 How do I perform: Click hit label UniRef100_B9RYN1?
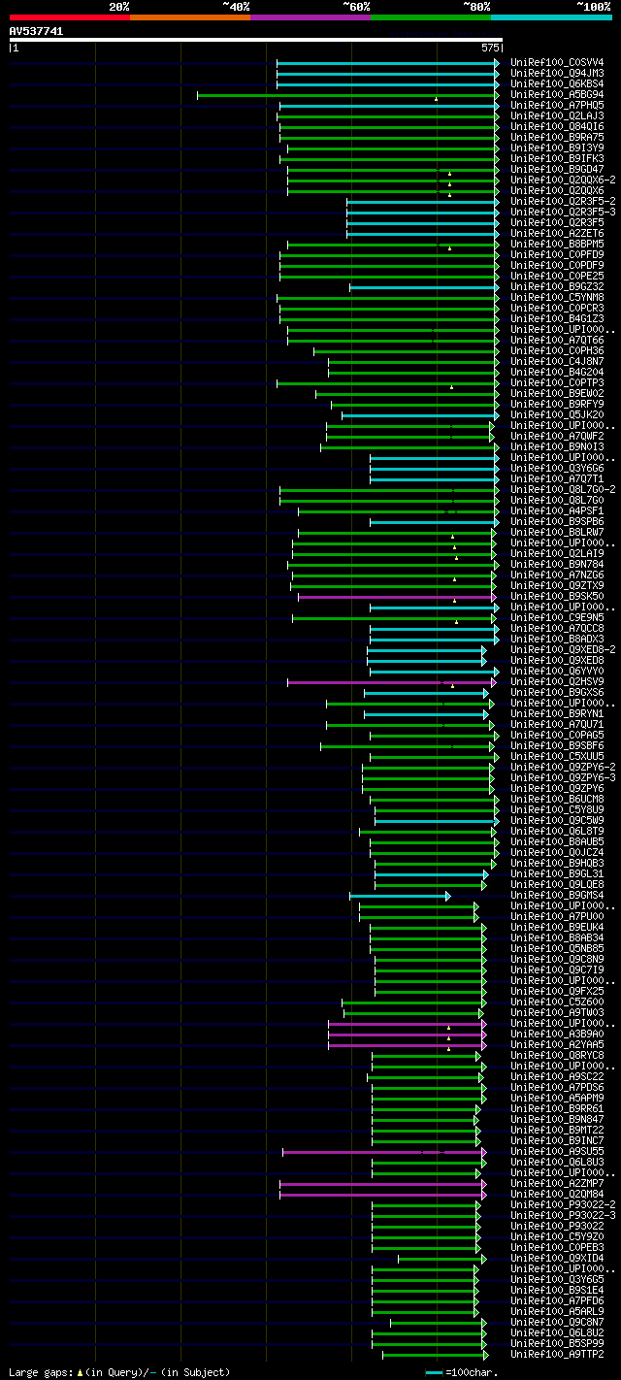point(559,713)
